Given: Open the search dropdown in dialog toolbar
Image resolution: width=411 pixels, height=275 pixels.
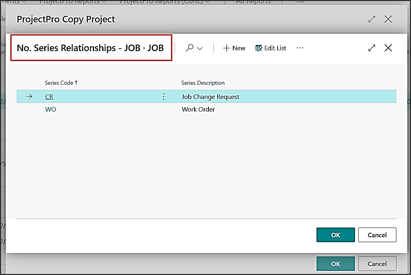Looking at the screenshot, I should (x=194, y=48).
